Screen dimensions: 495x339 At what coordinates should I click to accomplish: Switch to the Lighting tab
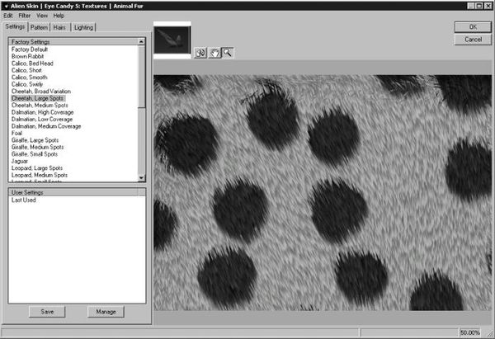point(83,27)
